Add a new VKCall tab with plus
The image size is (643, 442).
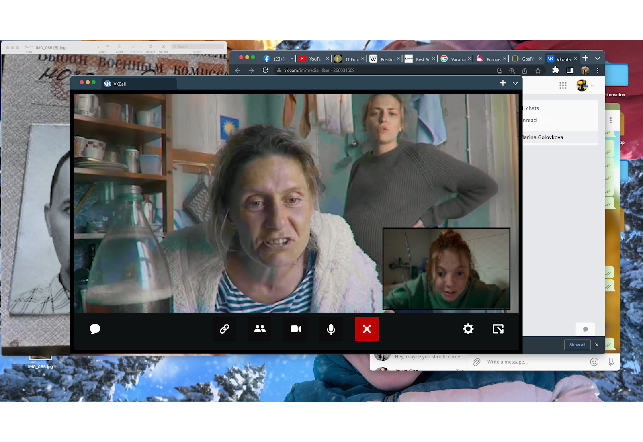click(503, 83)
